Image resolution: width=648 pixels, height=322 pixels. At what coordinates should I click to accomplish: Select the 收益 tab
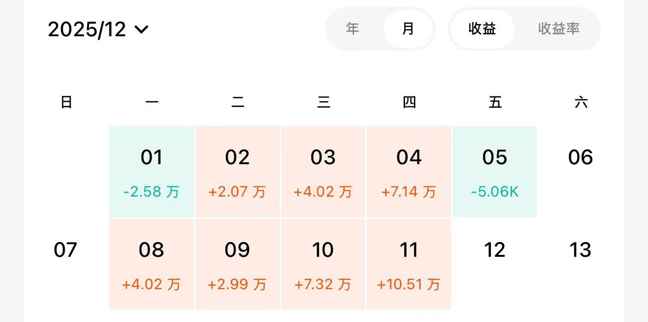482,29
